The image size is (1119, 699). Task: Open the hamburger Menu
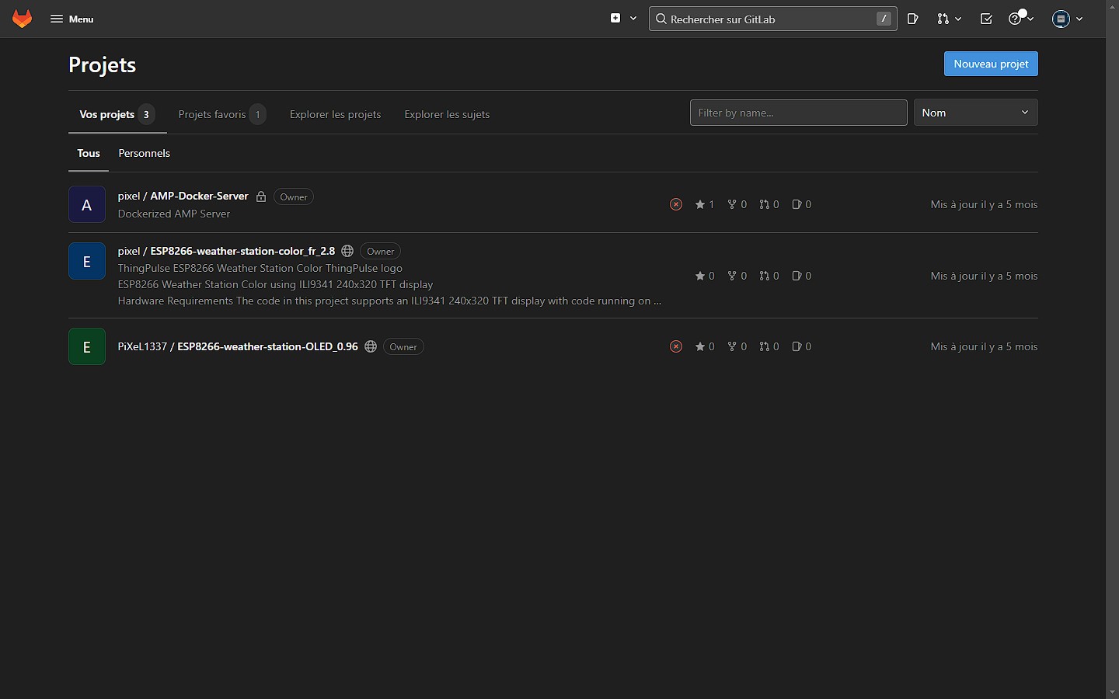pyautogui.click(x=71, y=19)
